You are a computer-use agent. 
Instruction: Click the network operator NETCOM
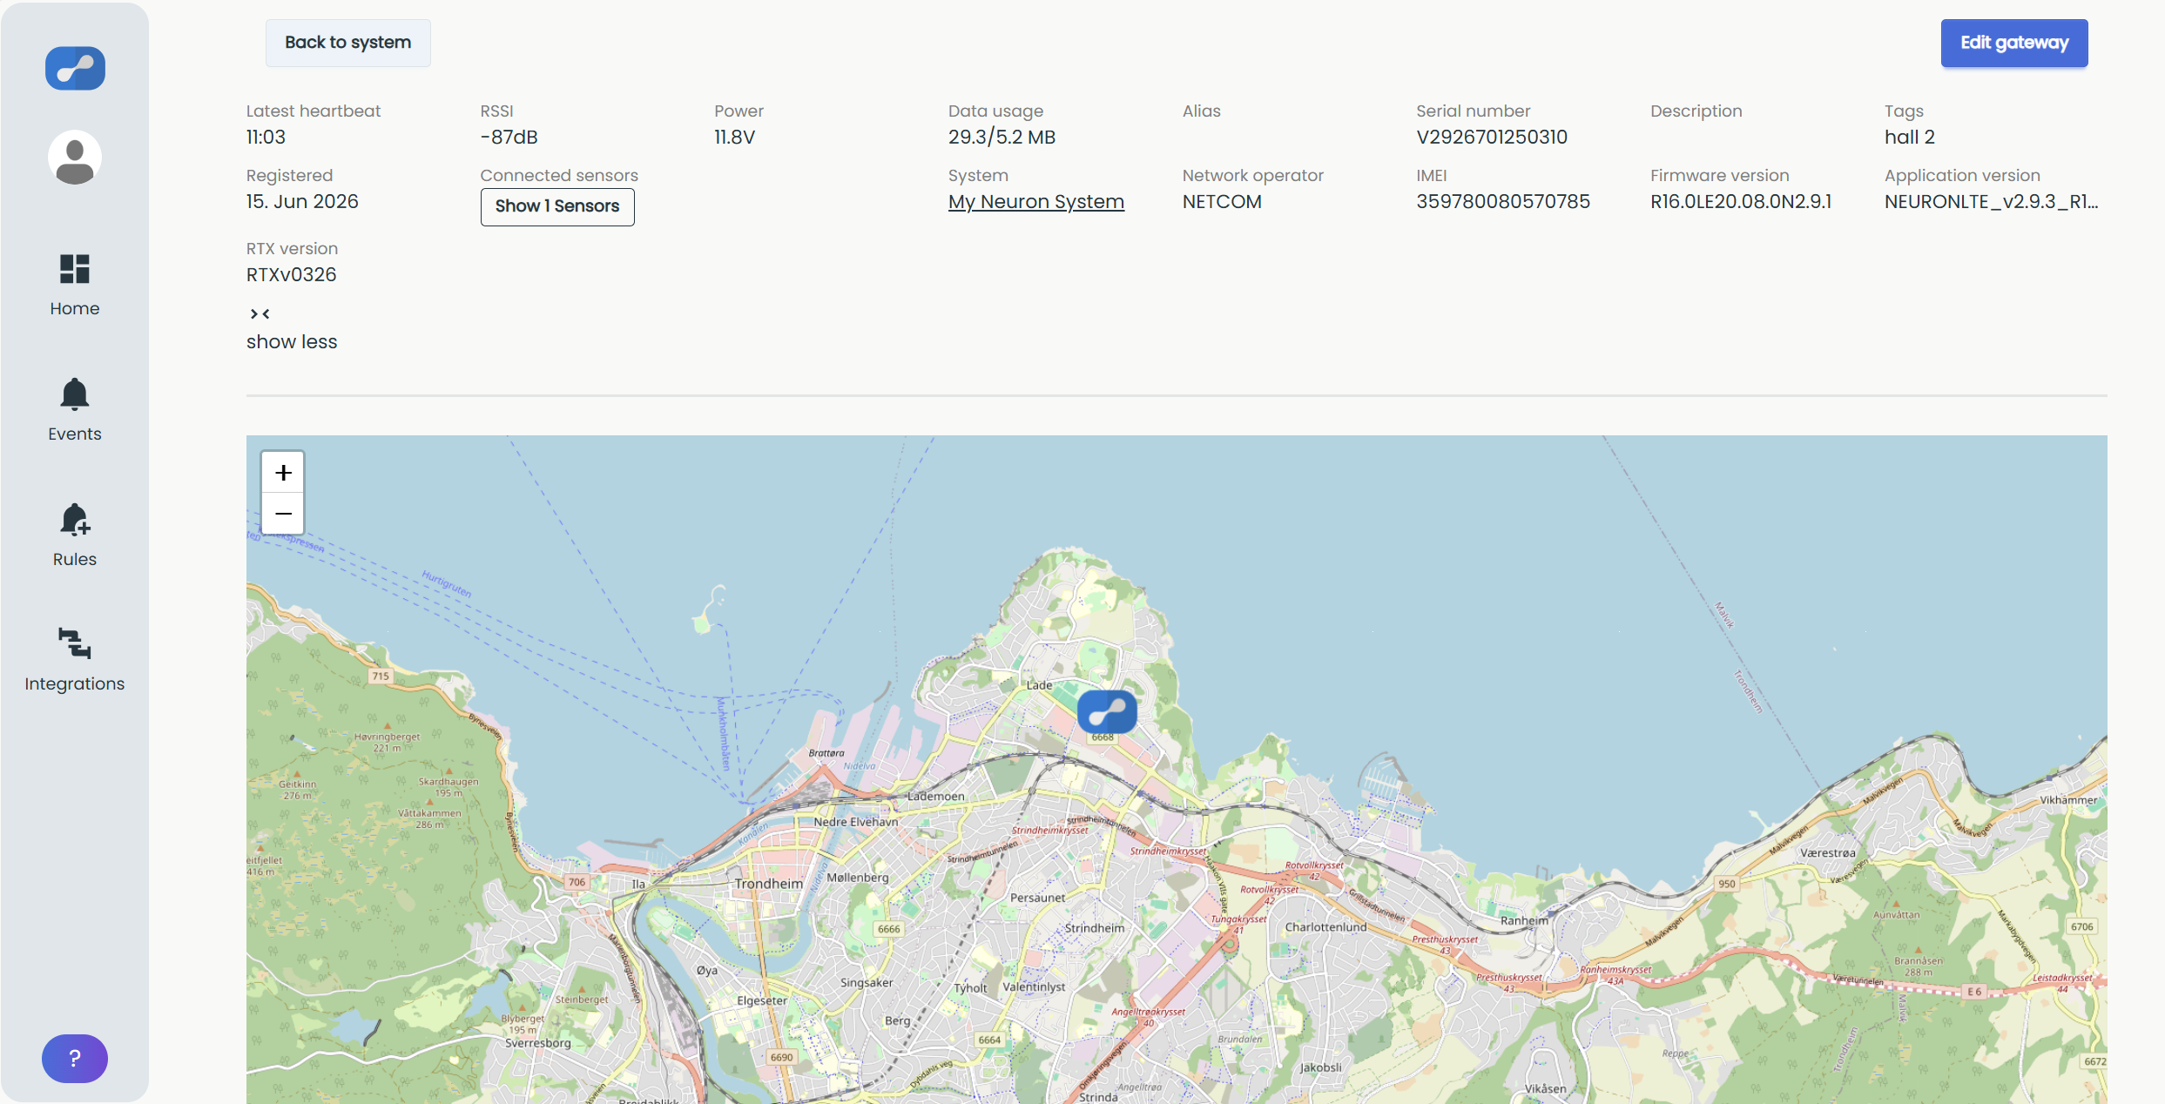click(x=1222, y=202)
